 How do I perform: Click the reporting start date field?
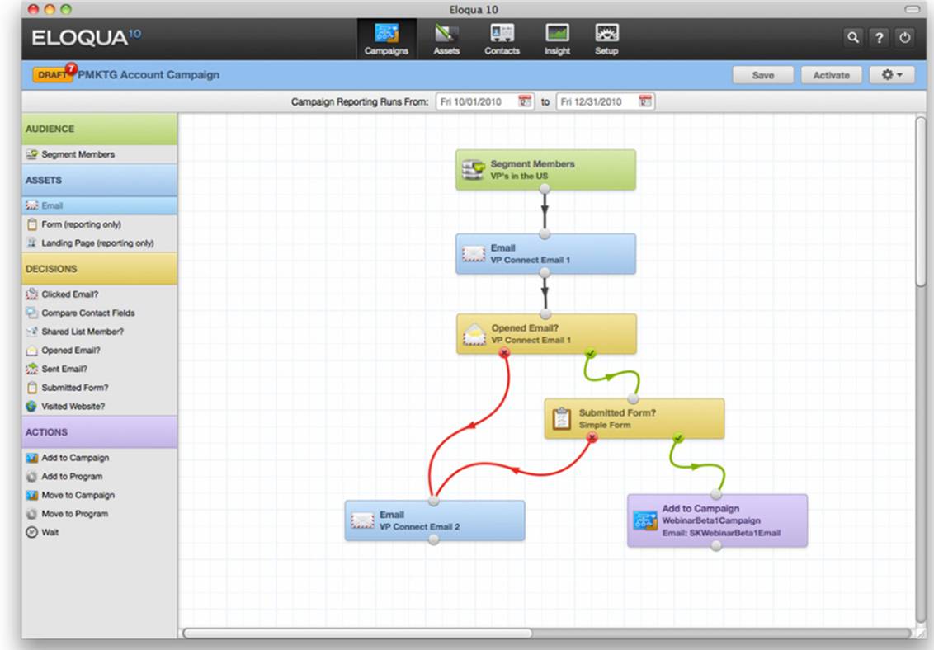[476, 101]
